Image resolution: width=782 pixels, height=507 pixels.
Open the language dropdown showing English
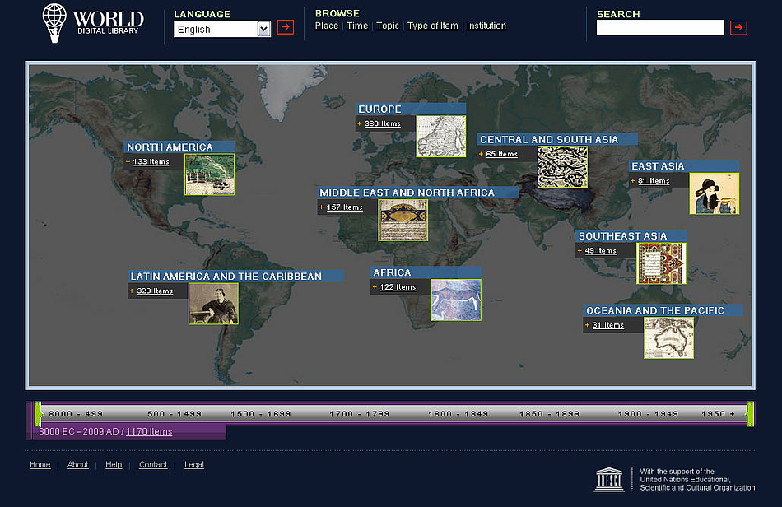click(x=222, y=29)
